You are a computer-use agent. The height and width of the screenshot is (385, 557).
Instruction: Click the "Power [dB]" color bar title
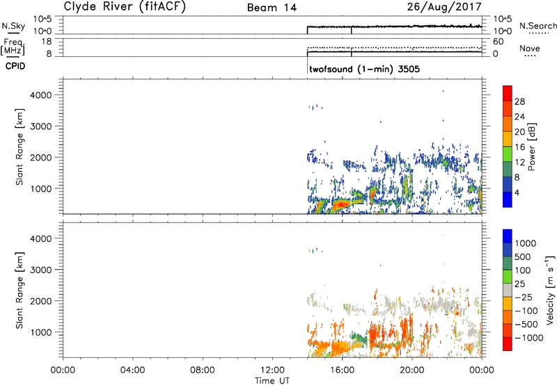[x=532, y=147]
